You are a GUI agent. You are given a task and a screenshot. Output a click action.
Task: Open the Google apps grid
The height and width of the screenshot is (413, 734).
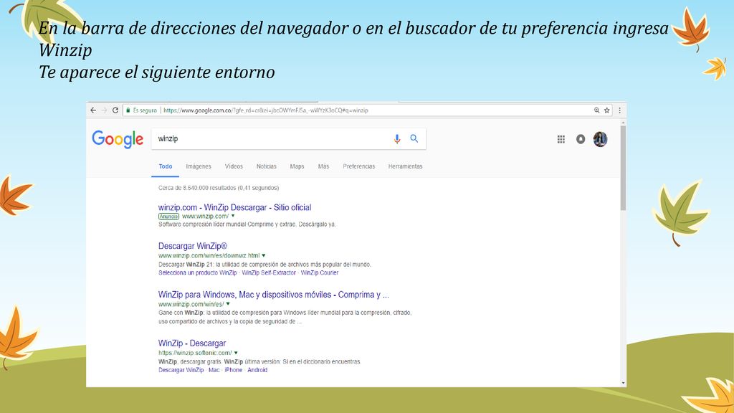(x=561, y=139)
